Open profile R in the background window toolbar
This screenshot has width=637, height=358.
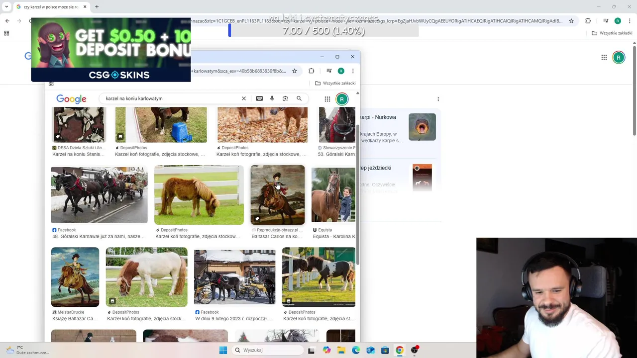tap(618, 21)
